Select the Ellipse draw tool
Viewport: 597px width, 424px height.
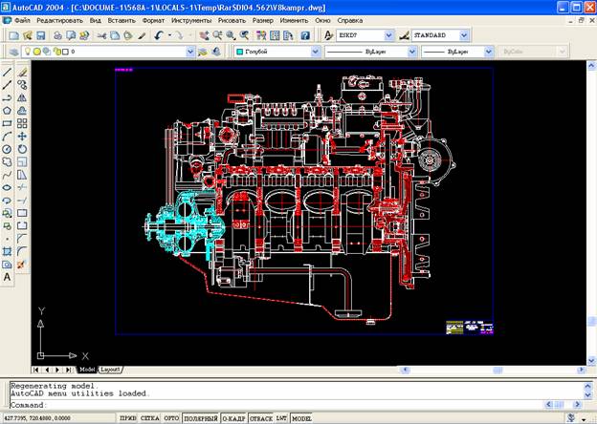coord(8,188)
